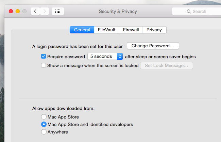Show all preferences with grid icon

[58, 11]
